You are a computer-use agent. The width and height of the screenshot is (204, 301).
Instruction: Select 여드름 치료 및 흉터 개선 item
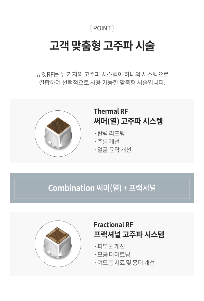(125, 263)
